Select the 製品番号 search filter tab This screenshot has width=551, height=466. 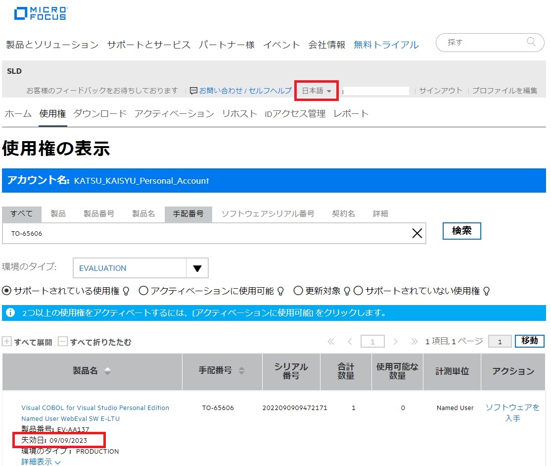(99, 213)
